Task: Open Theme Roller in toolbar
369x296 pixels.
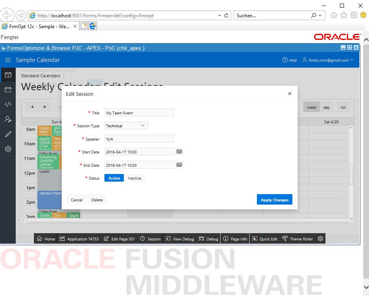Action: click(298, 239)
